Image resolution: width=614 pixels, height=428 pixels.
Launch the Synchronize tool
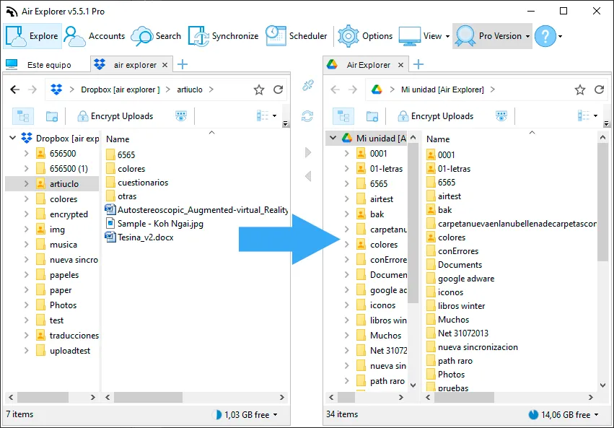point(223,36)
